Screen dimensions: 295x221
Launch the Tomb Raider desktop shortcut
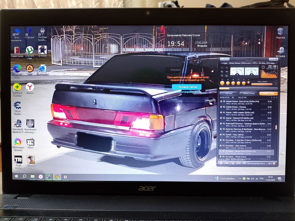pos(18,162)
